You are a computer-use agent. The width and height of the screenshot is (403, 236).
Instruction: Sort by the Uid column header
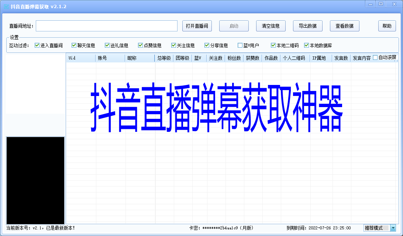[81, 58]
